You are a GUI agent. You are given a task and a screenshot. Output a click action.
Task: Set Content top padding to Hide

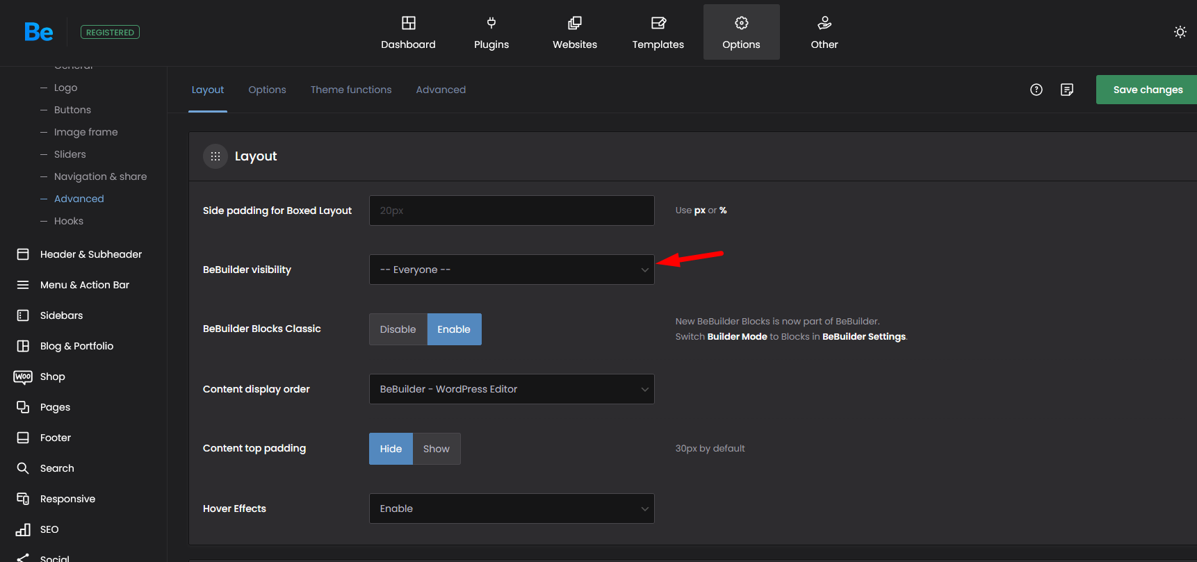pos(391,449)
